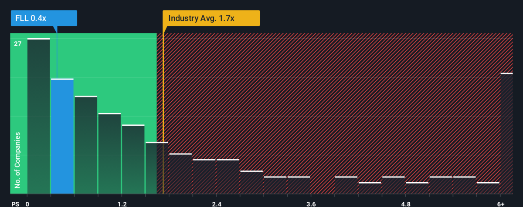
Task: Click the No. of Companies axis title
Action: (x=17, y=161)
